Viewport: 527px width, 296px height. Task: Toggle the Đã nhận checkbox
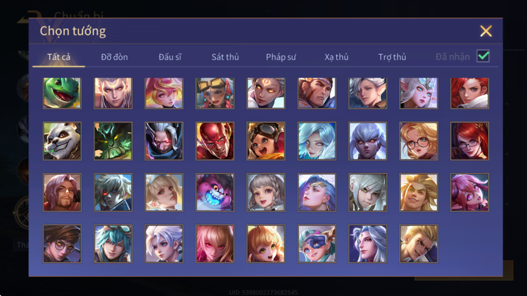point(483,56)
